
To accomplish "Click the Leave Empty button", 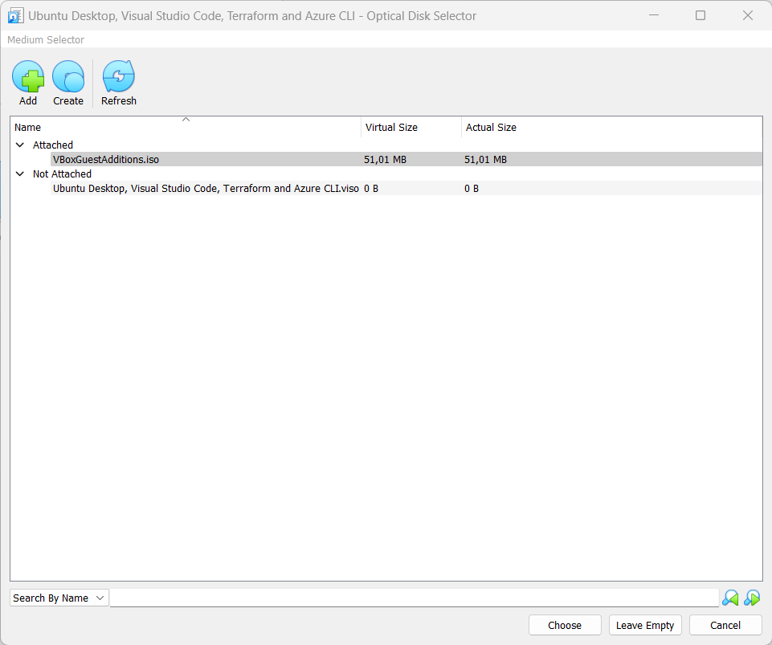I will pos(644,625).
